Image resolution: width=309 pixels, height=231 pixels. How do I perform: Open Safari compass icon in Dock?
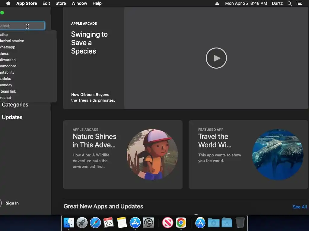point(95,223)
